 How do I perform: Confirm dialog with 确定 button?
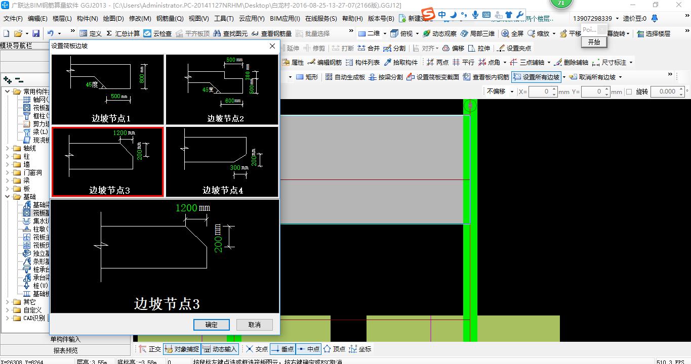pos(212,325)
